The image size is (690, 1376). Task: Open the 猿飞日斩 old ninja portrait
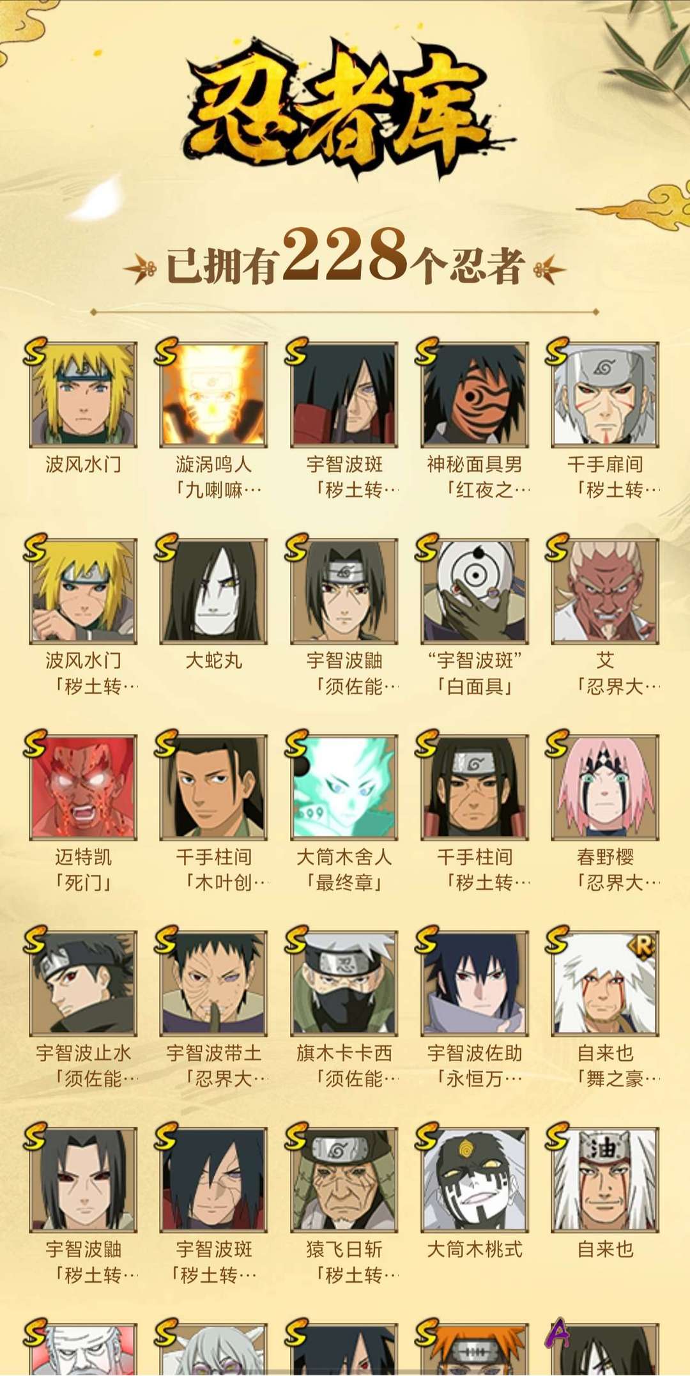pos(344,1180)
